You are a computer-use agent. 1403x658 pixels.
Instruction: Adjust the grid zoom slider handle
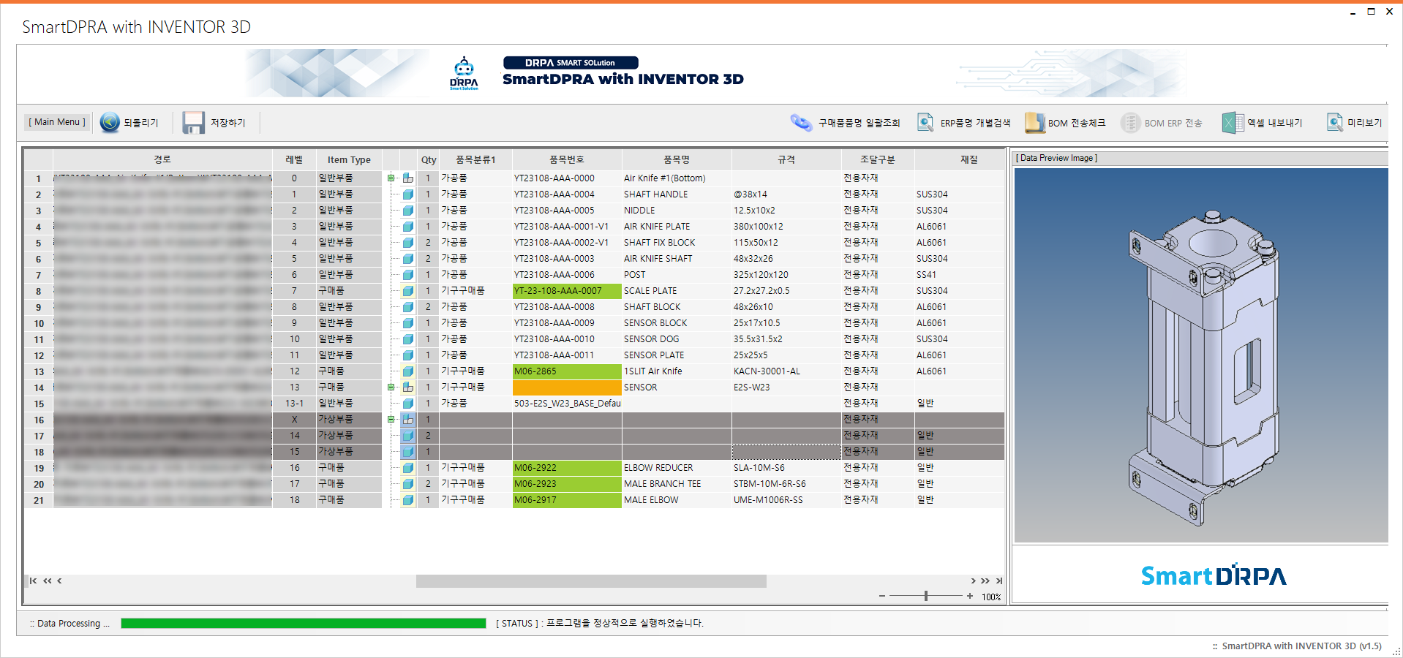click(926, 596)
